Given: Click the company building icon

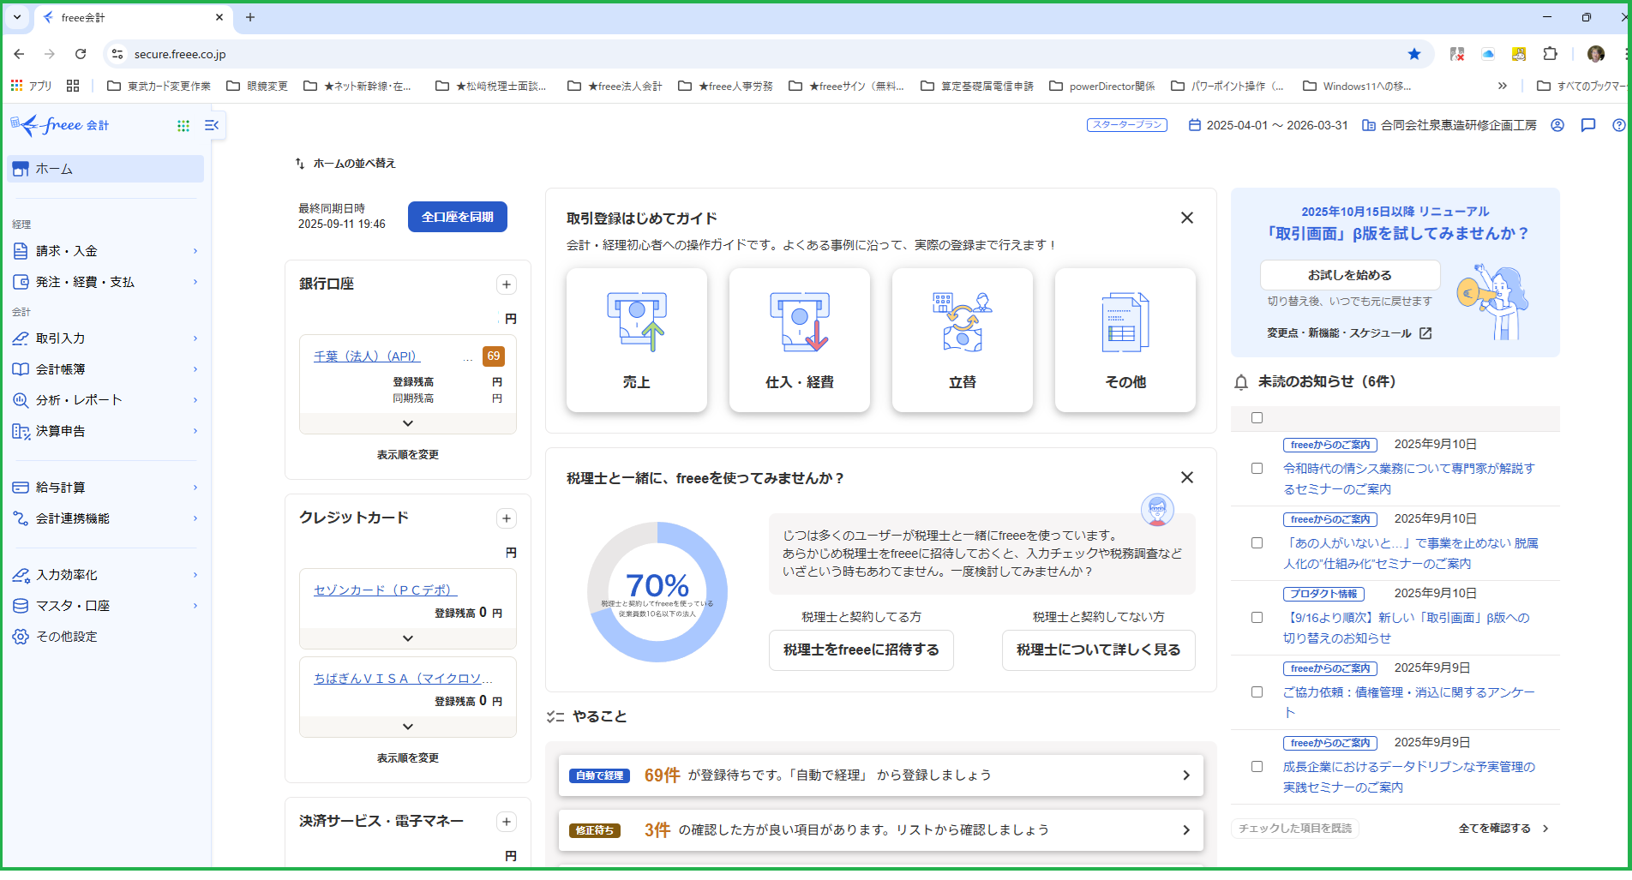Looking at the screenshot, I should coord(1369,125).
